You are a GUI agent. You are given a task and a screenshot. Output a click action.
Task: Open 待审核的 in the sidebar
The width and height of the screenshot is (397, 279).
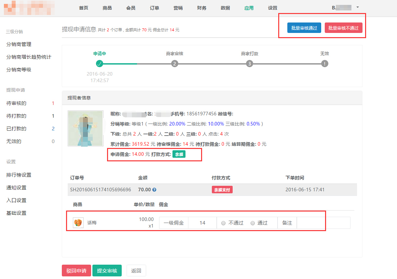[x=17, y=103]
